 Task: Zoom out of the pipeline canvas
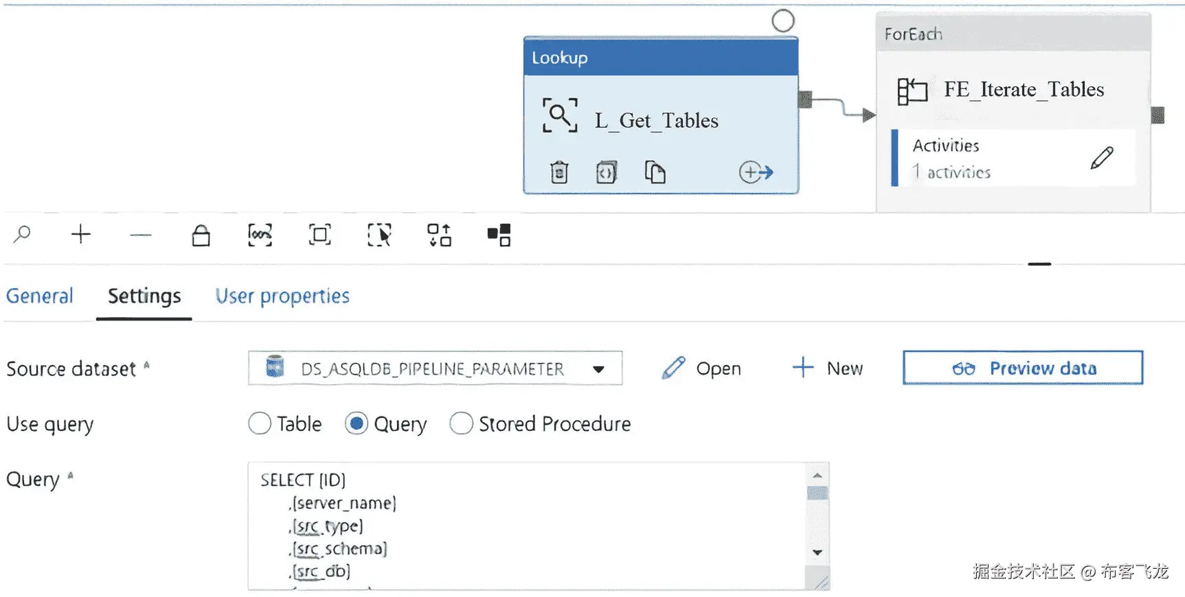140,235
